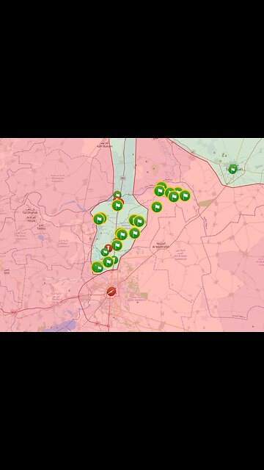Select the green flag on the enclave's western edge
The width and height of the screenshot is (264, 470).
98,219
